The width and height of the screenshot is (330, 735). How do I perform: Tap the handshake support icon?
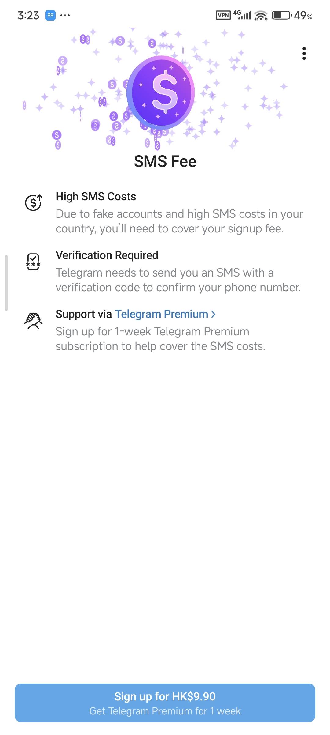[33, 321]
